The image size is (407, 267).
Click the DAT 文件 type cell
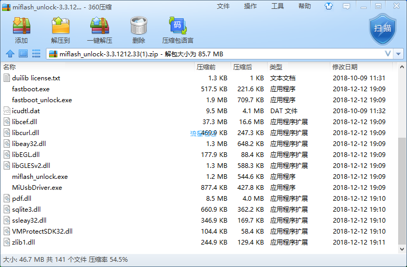284,111
